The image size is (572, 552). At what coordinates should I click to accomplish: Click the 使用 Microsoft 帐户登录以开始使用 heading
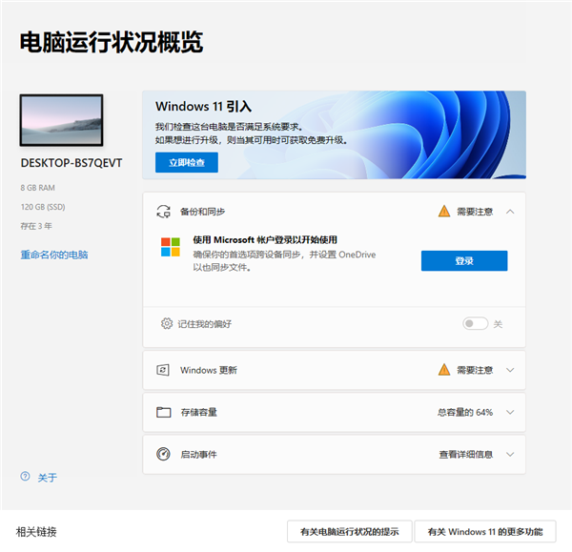pyautogui.click(x=265, y=239)
